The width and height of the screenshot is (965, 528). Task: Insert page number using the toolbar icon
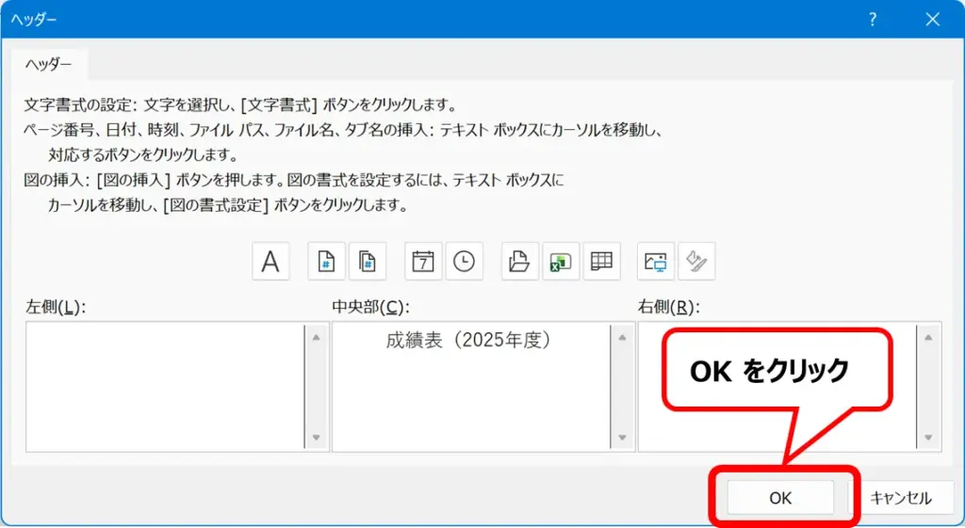click(326, 262)
